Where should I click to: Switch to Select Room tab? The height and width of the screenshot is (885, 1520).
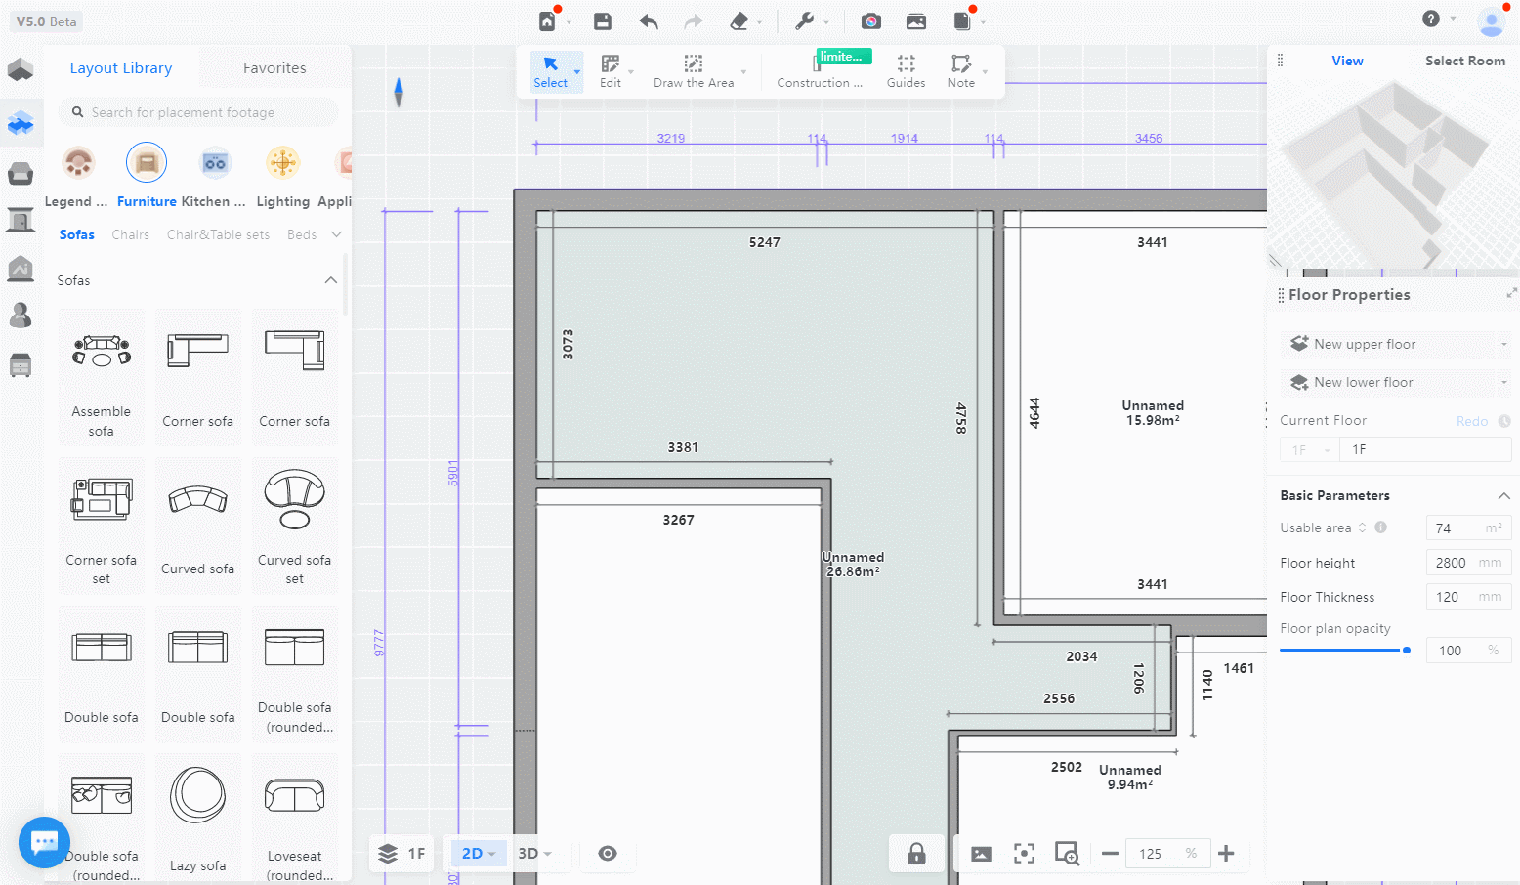tap(1464, 61)
